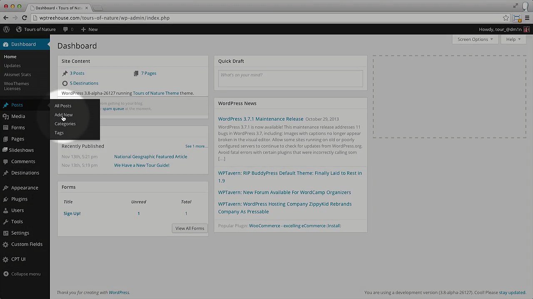Open the New Forum for WordCamp Organizers article
533x299 pixels.
tap(284, 192)
